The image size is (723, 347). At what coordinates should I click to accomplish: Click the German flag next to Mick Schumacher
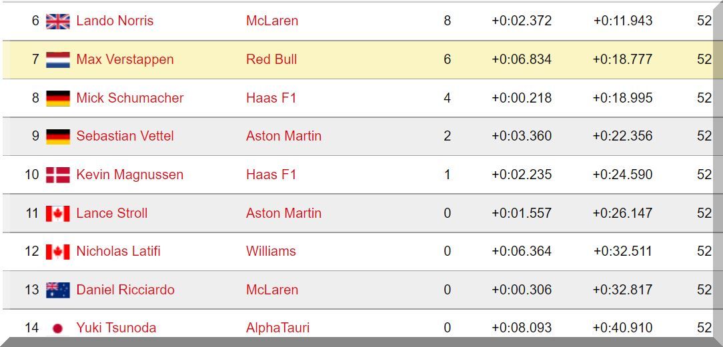[58, 99]
